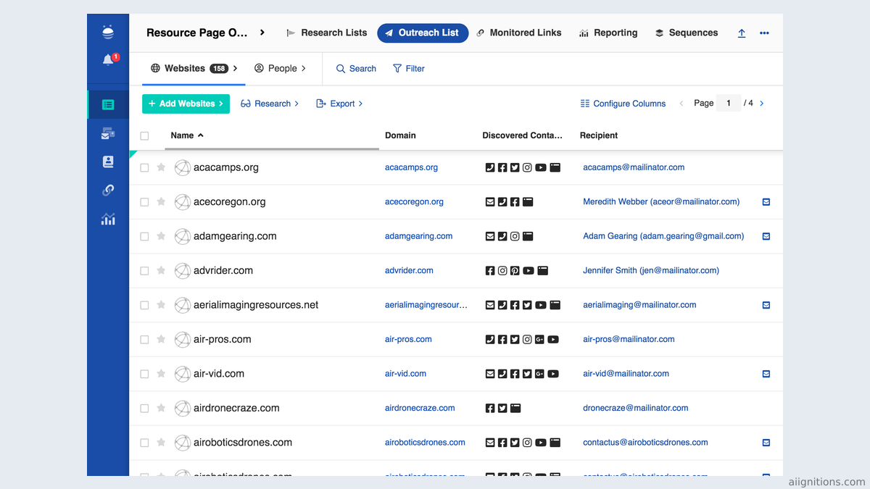The width and height of the screenshot is (870, 489).
Task: Check the air-vid.com row checkbox
Action: click(144, 374)
